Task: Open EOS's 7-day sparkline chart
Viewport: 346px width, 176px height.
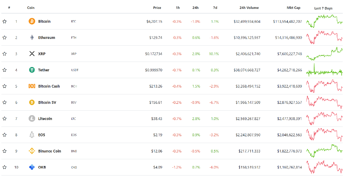Action: (324, 135)
